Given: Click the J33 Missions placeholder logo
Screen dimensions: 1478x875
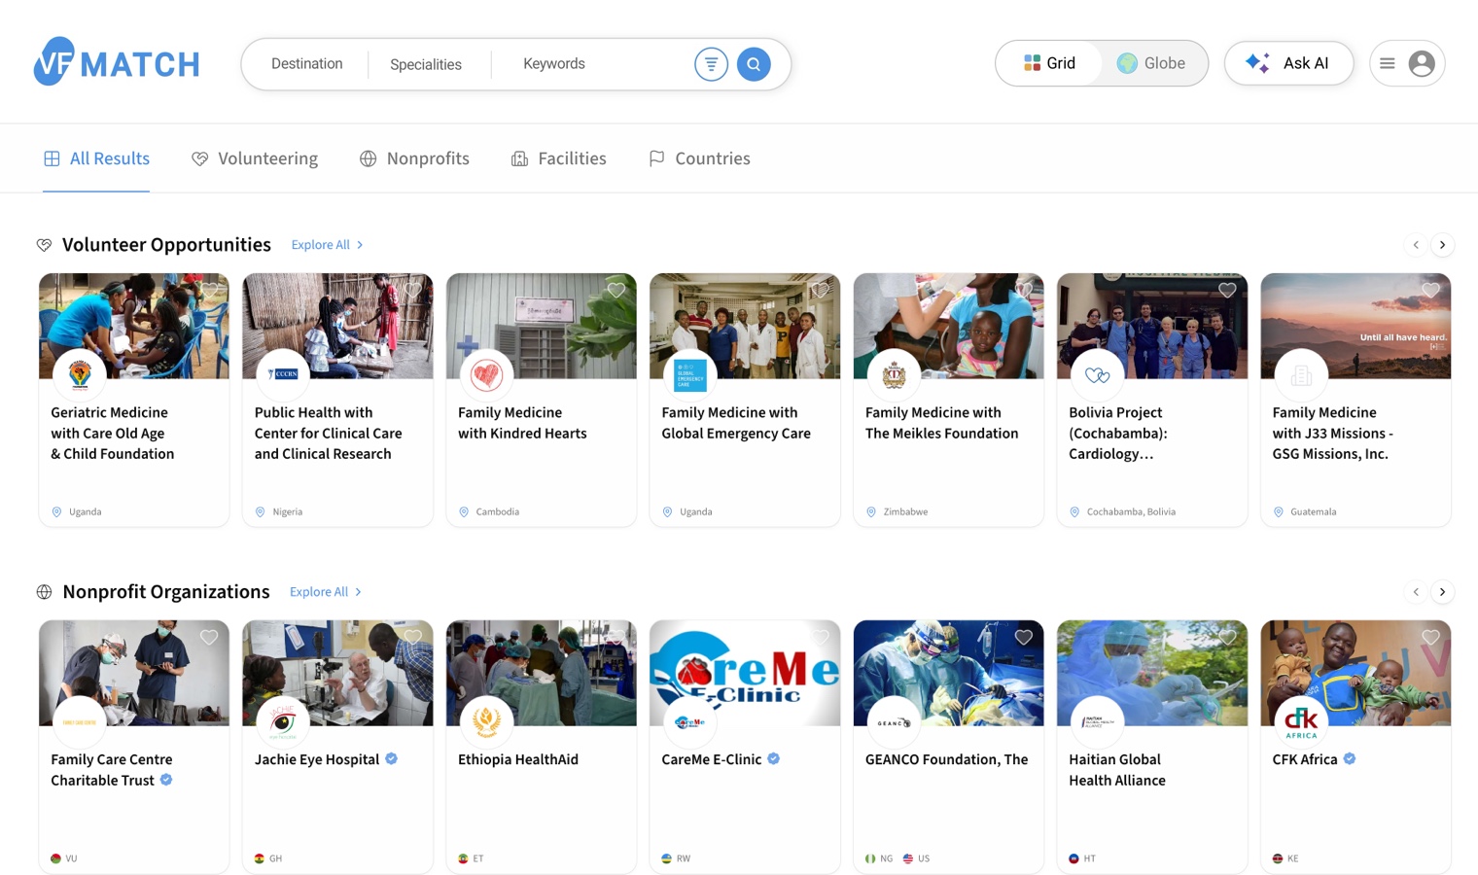Looking at the screenshot, I should click(1301, 374).
